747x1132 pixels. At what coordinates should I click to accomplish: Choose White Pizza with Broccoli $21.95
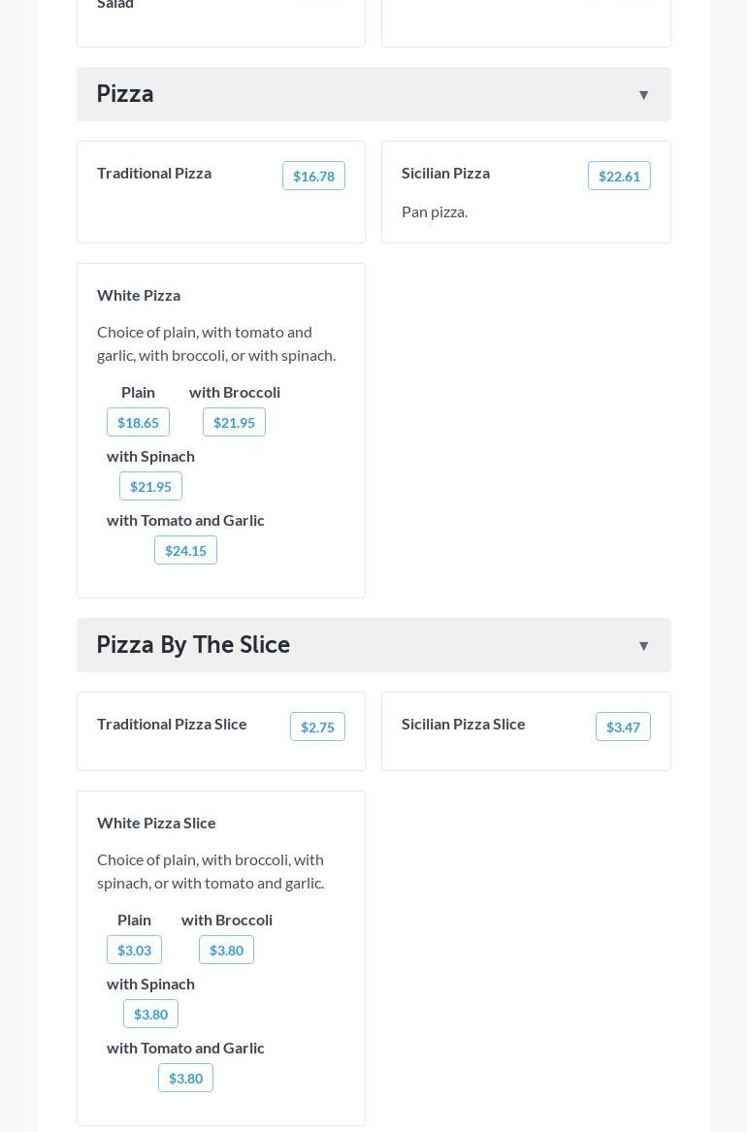[x=234, y=422]
